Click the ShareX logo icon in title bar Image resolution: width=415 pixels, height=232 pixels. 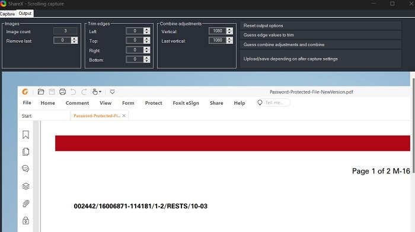(3, 4)
